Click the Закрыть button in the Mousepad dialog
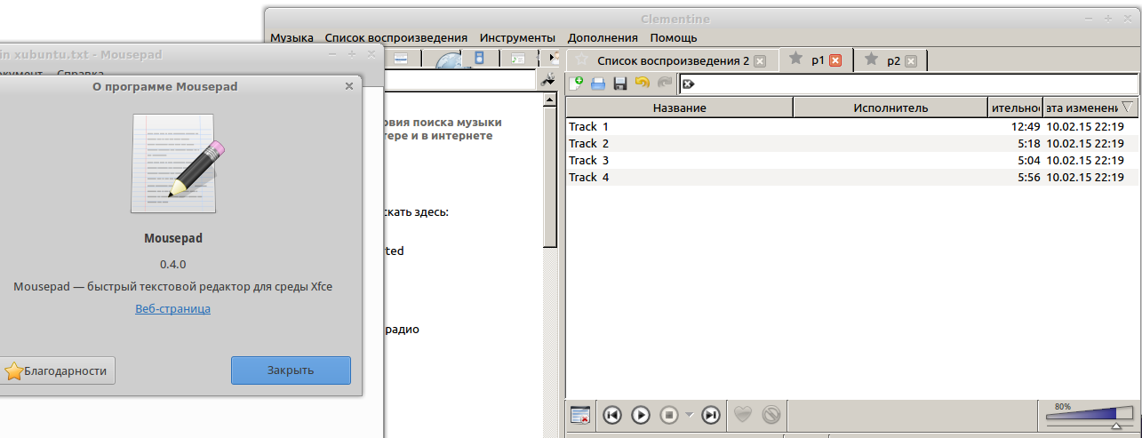 pos(291,370)
